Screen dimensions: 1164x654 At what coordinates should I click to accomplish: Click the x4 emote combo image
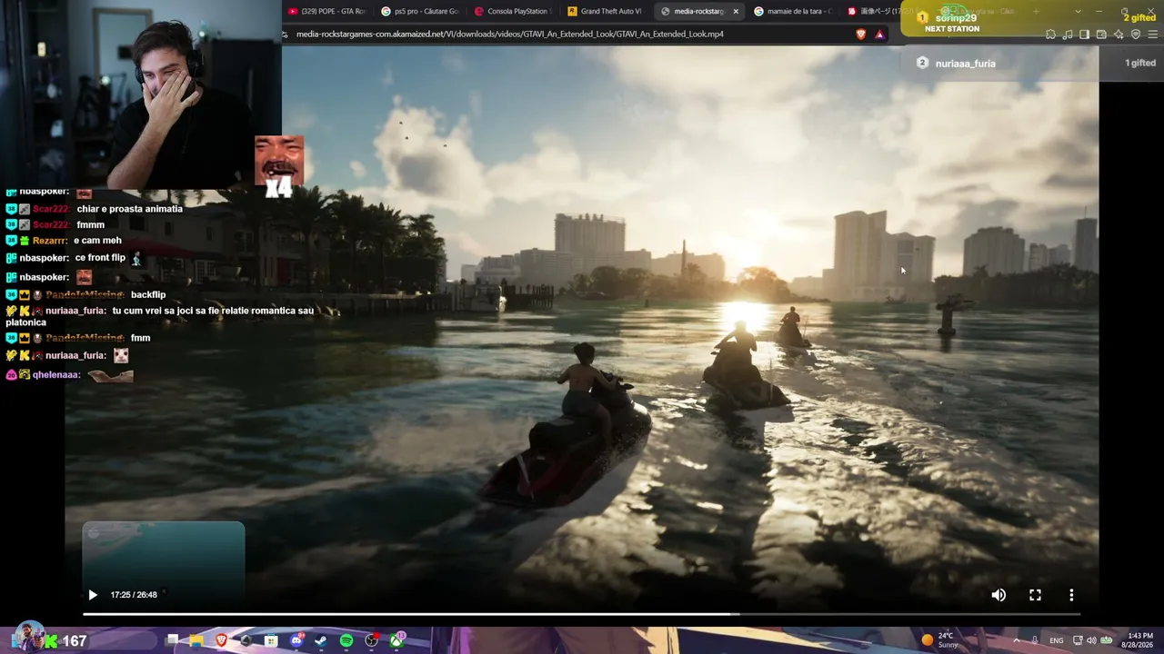pyautogui.click(x=279, y=167)
